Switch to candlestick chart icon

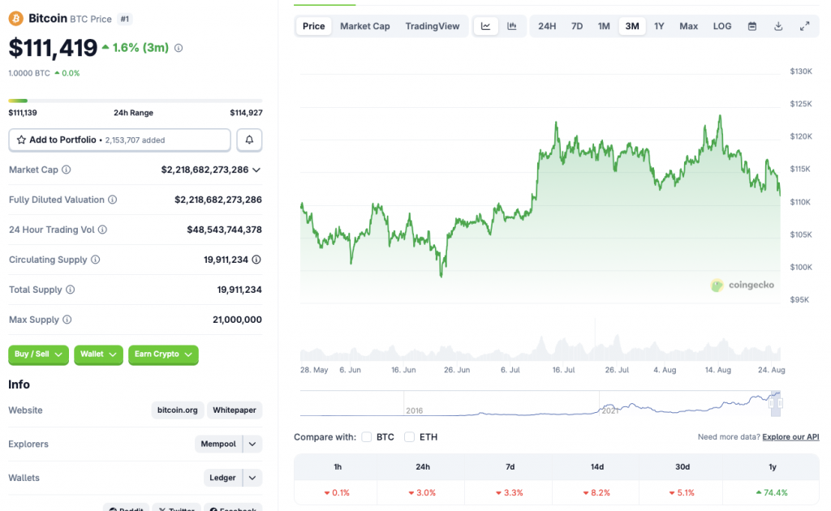point(512,26)
